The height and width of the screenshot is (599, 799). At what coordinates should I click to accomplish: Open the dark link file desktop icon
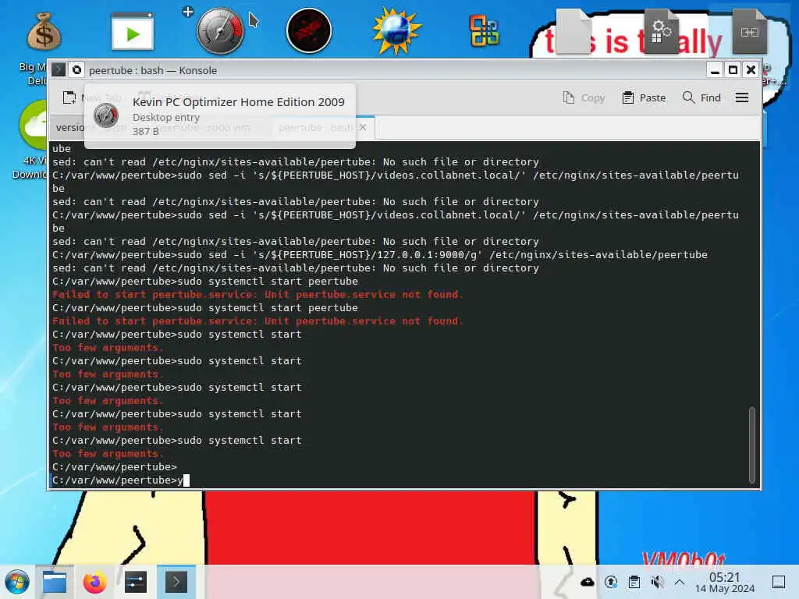750,31
